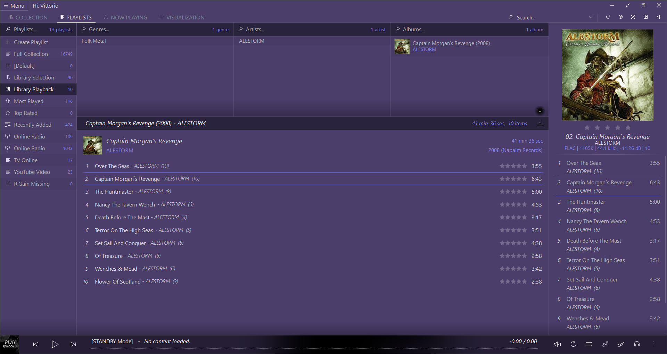Toggle the repeat circular arrow icon

[x=573, y=344]
